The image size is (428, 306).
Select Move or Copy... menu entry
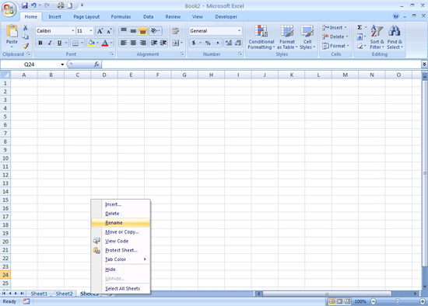click(x=121, y=232)
